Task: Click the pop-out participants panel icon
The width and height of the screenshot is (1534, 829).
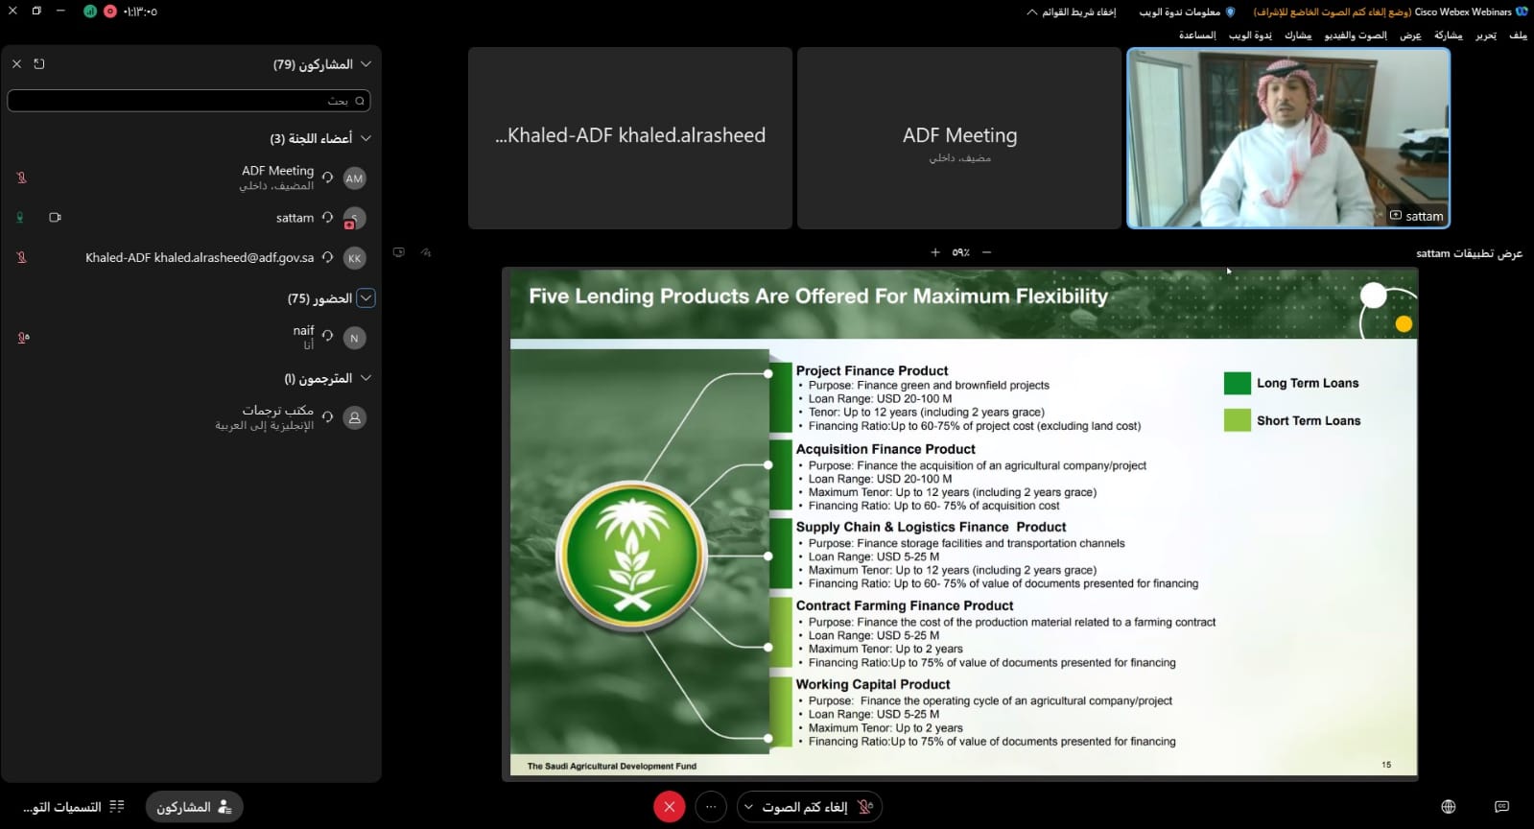Action: tap(39, 64)
